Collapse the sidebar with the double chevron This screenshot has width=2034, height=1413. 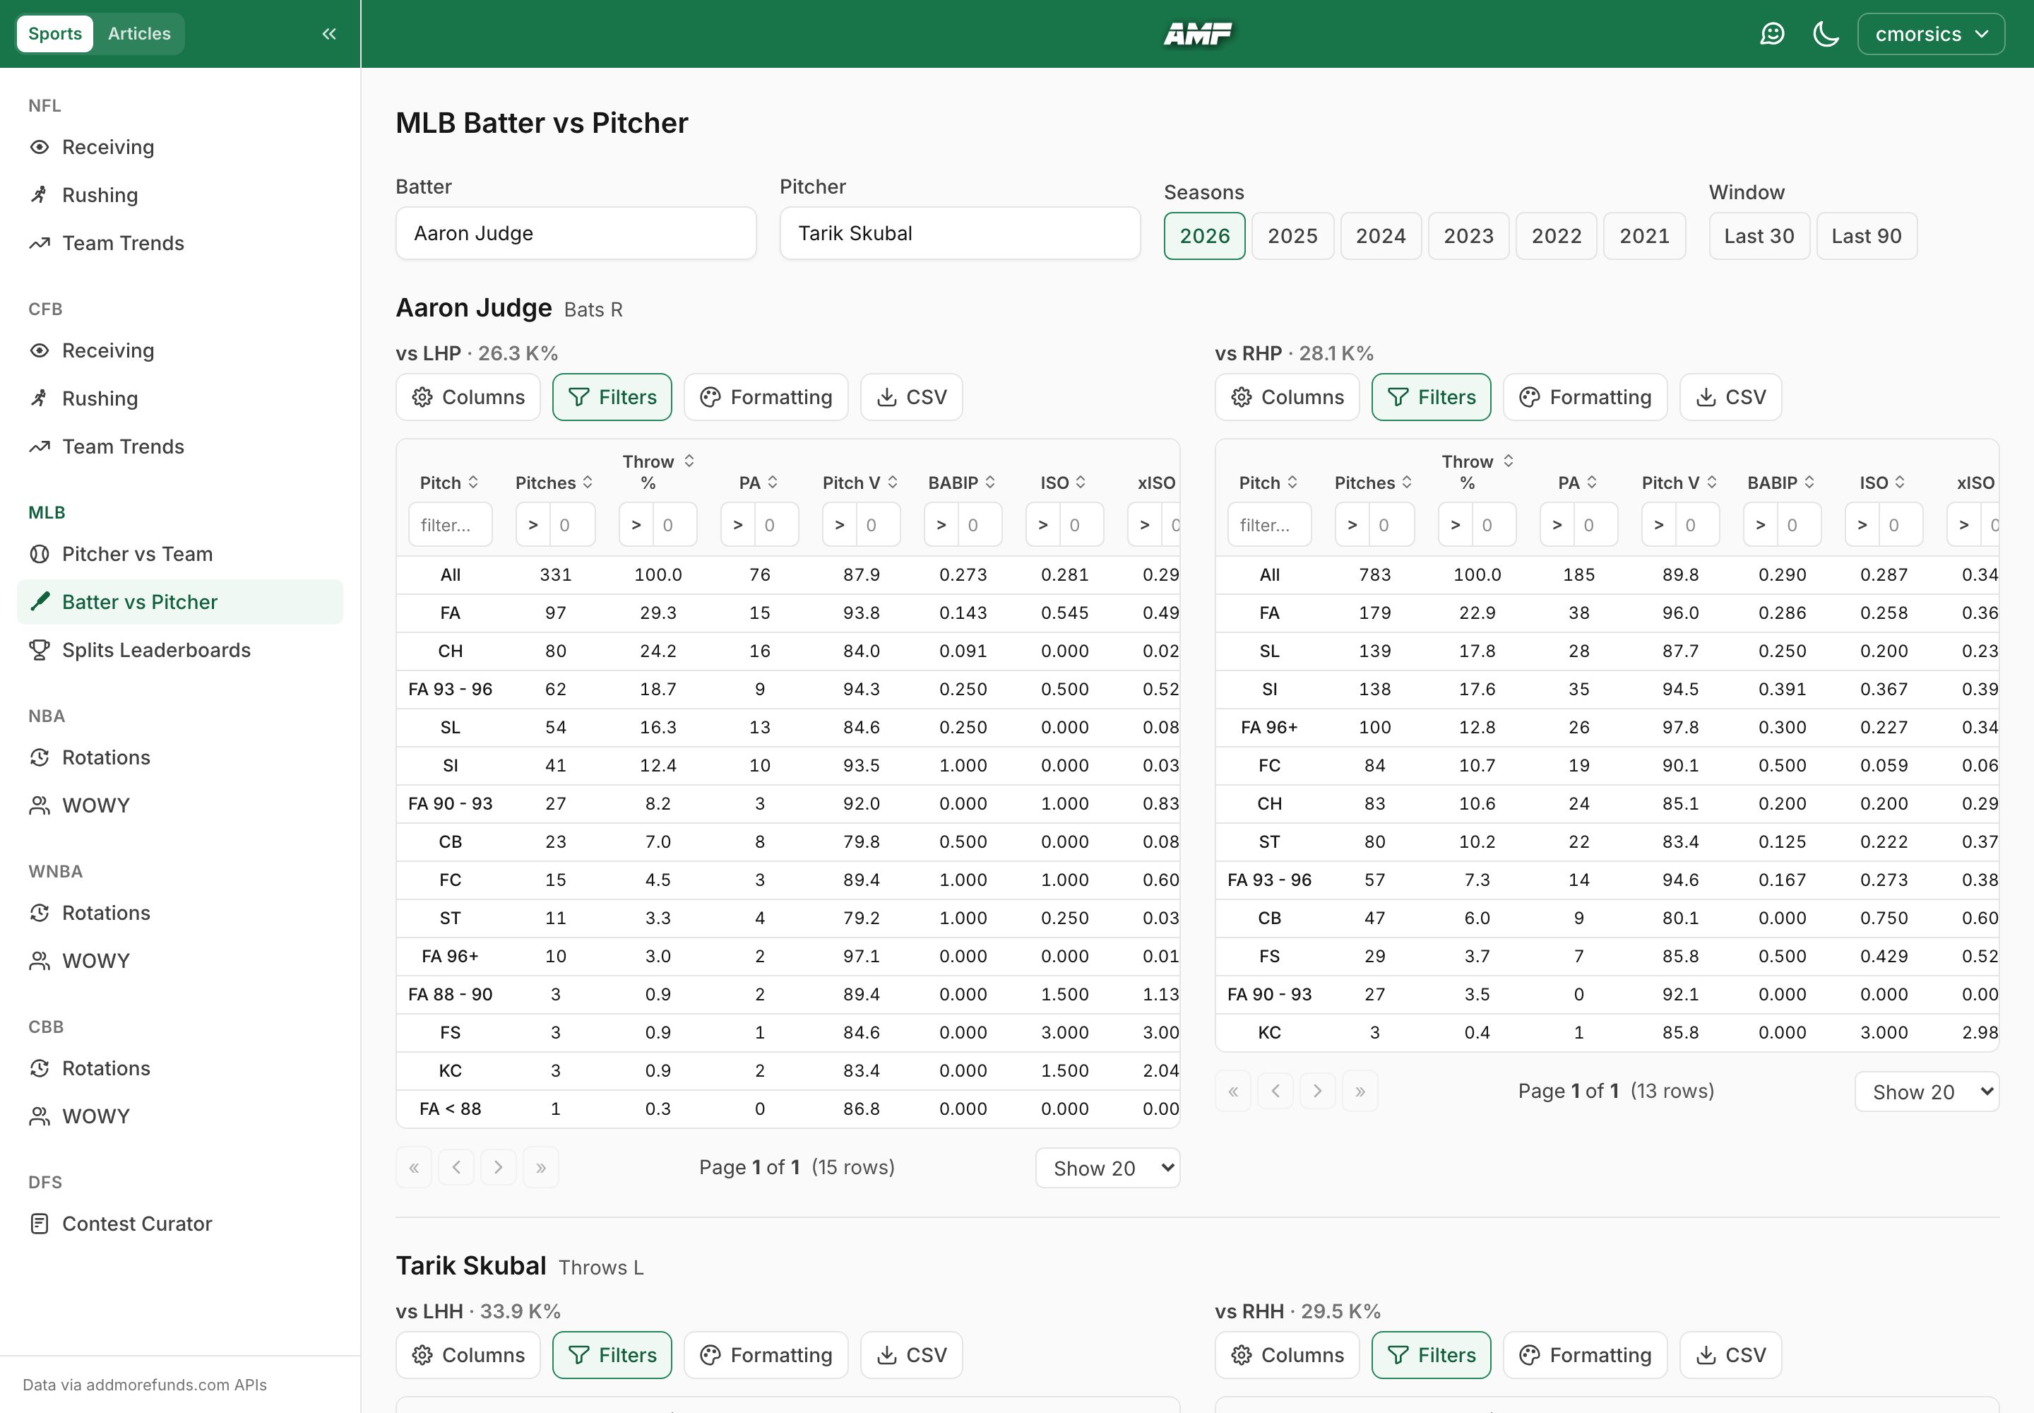click(329, 34)
